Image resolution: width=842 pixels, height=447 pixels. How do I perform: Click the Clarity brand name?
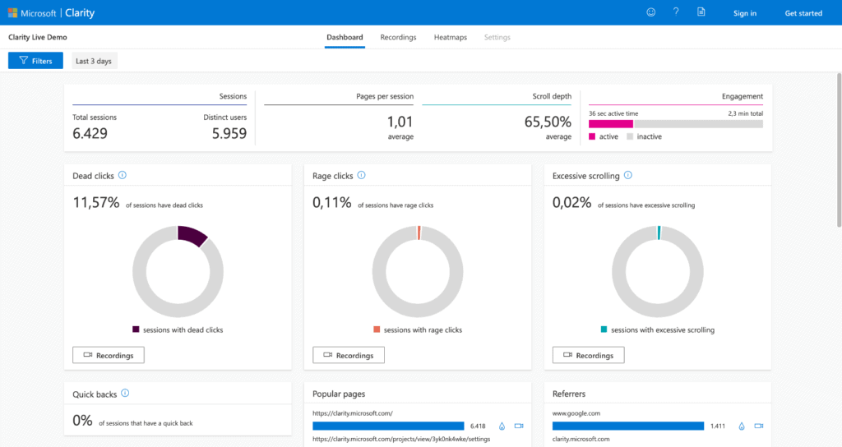click(80, 13)
